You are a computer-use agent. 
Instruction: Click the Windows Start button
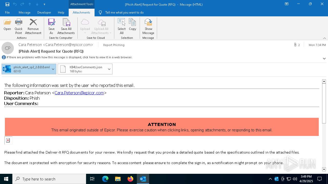(x=6, y=179)
